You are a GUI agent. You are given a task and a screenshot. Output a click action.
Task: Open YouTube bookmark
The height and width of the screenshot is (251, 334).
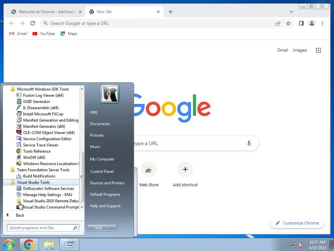[44, 34]
